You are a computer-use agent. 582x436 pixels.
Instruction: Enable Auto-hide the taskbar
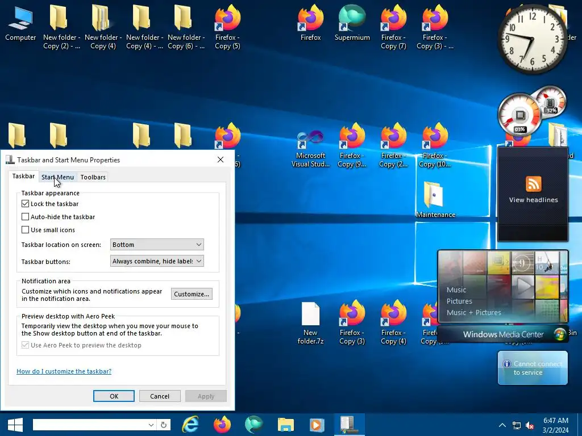point(25,216)
